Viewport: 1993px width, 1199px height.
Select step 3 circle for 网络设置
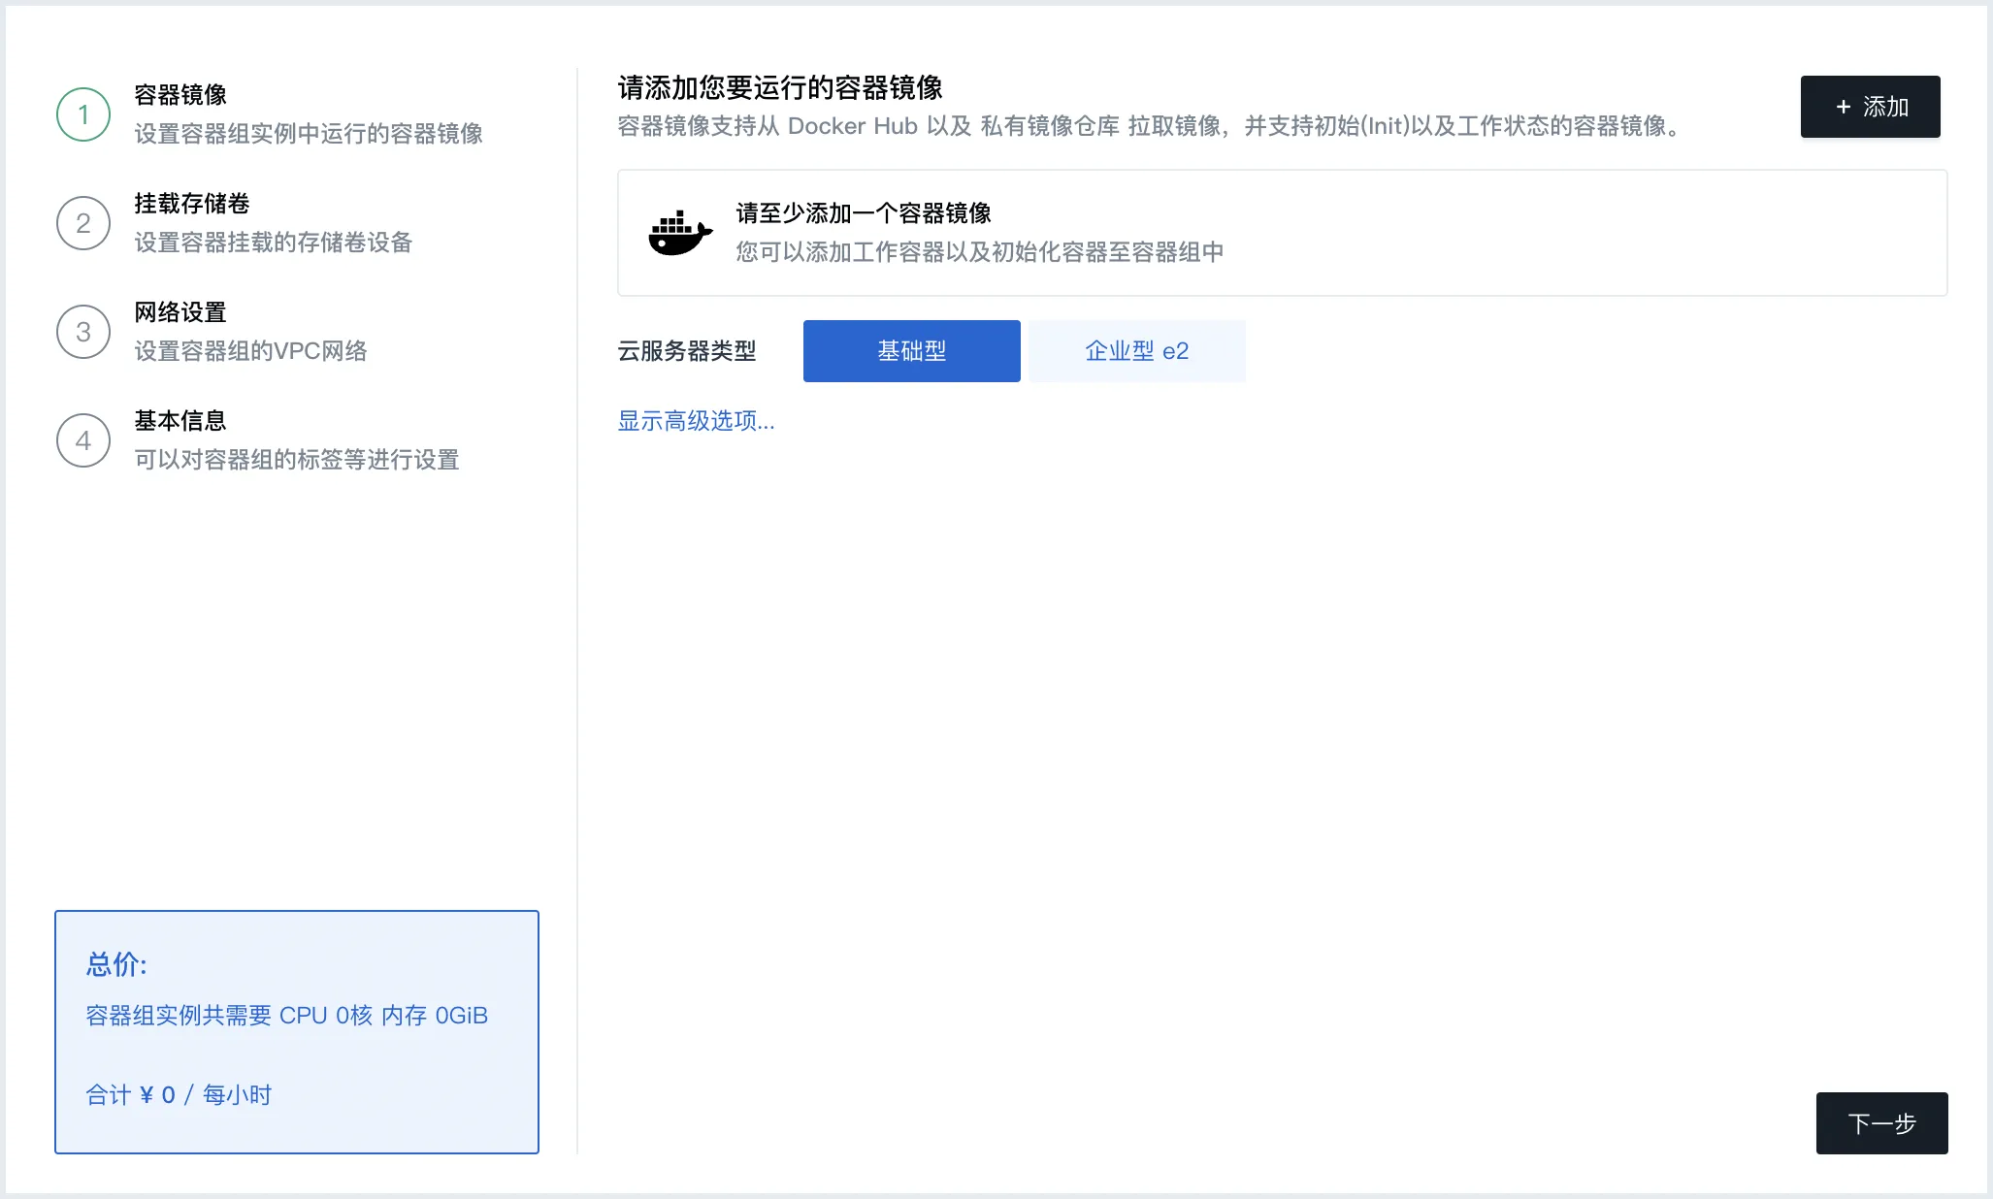(83, 332)
